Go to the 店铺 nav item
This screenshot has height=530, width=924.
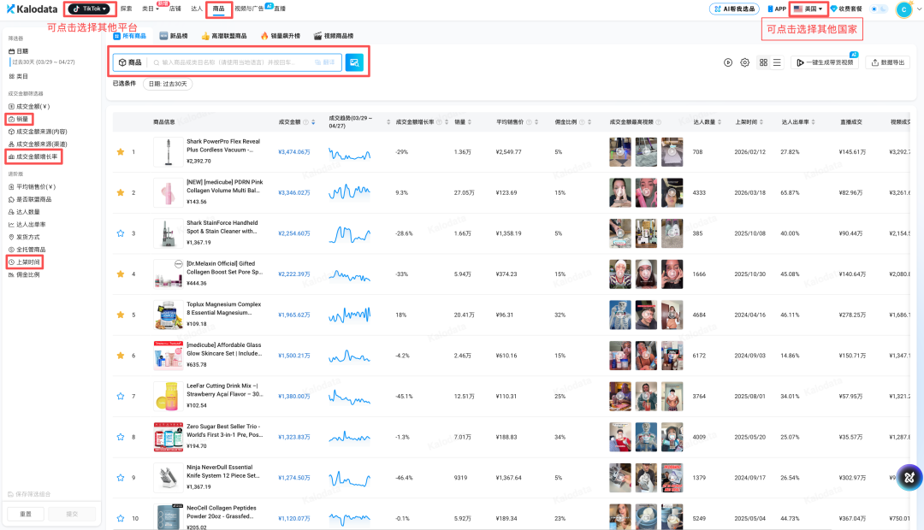175,9
